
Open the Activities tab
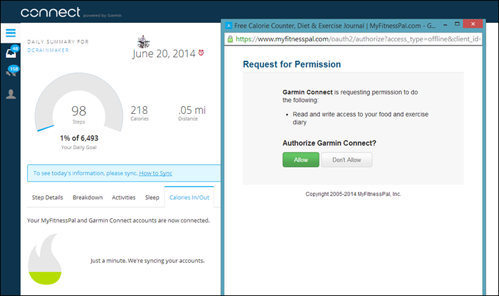pyautogui.click(x=124, y=197)
